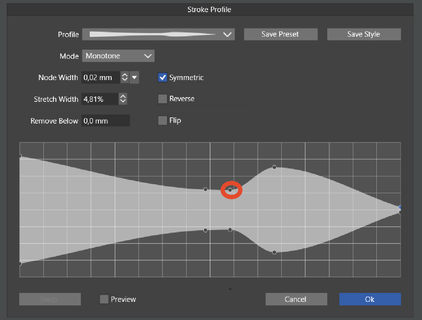Uncheck the Symmetric checkbox
The height and width of the screenshot is (320, 422).
[162, 78]
